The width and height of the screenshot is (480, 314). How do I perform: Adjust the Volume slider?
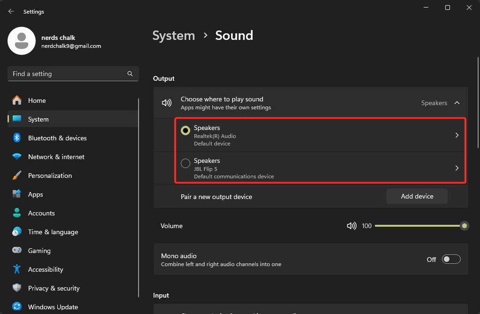[421, 226]
